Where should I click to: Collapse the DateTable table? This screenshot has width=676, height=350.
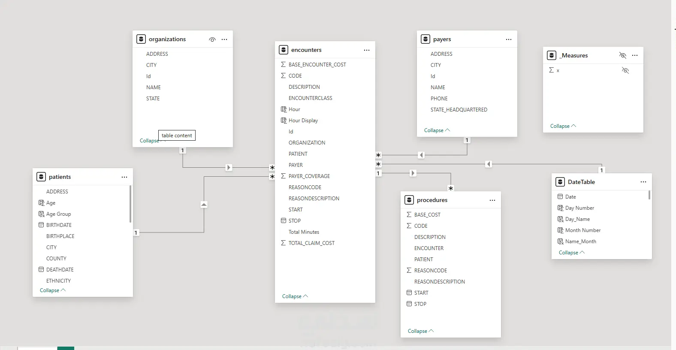[572, 253]
